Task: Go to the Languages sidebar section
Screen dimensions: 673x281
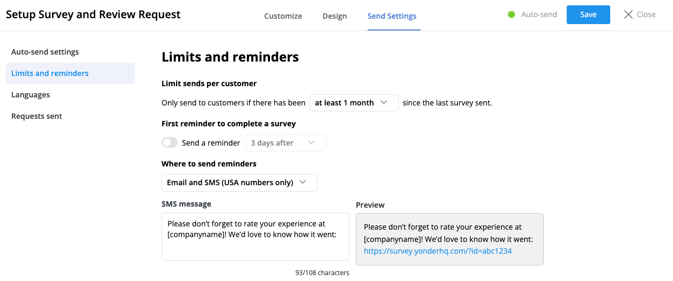Action: [x=31, y=95]
